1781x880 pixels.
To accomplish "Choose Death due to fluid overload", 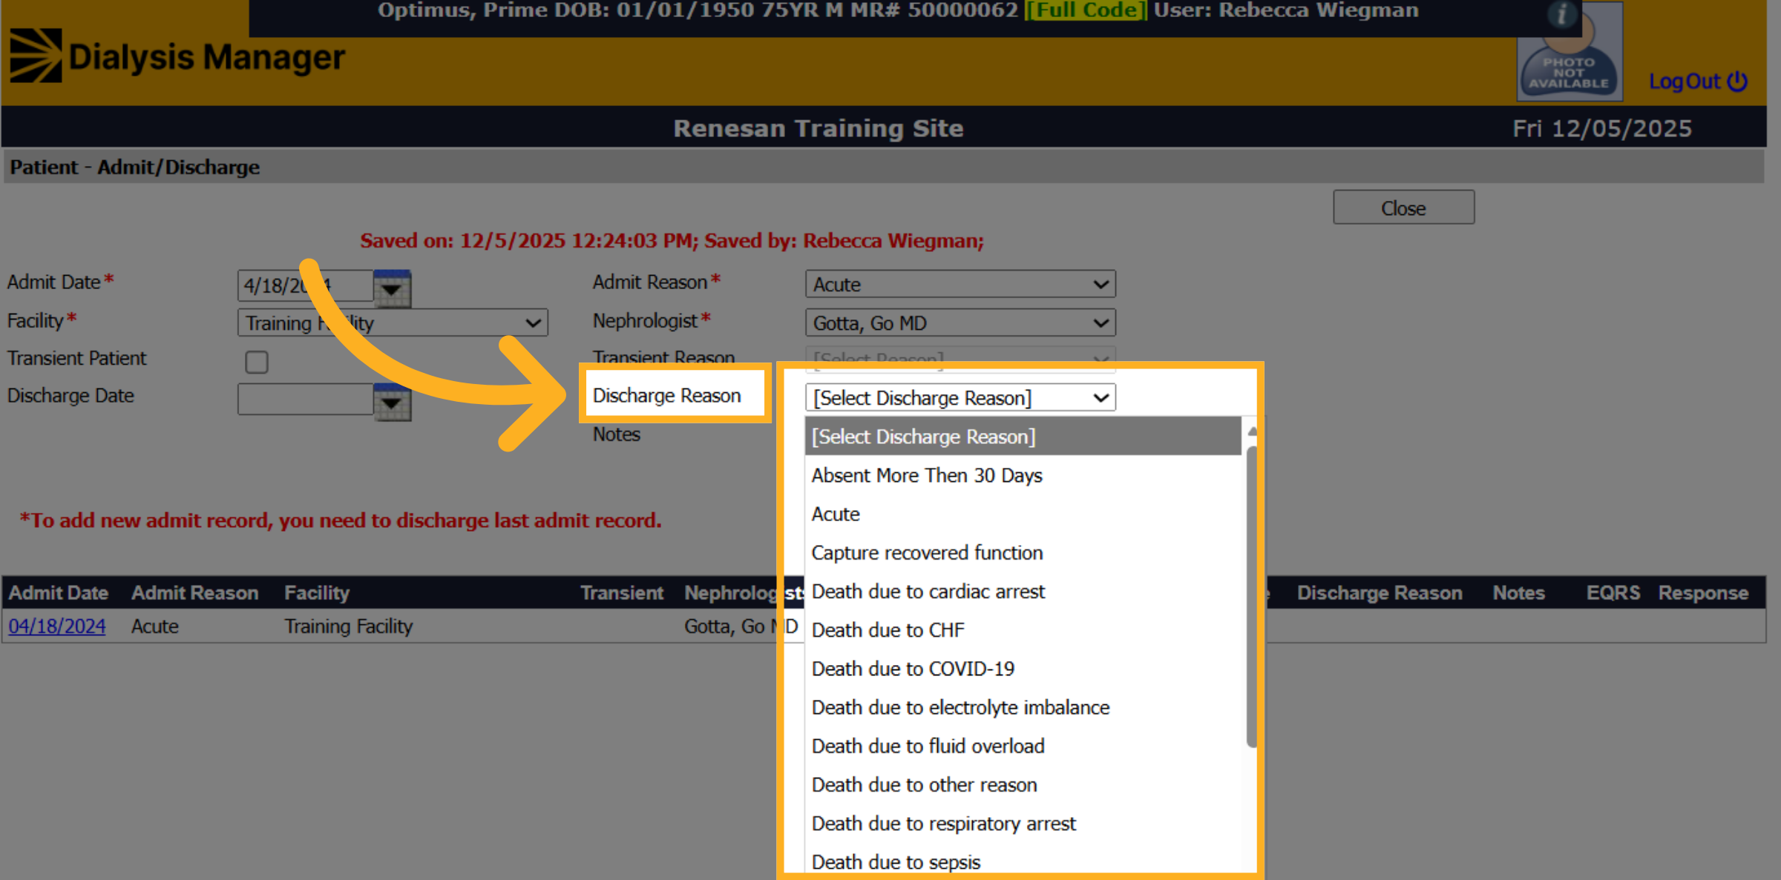I will click(x=1023, y=746).
